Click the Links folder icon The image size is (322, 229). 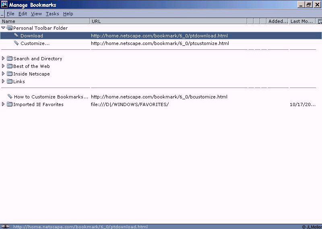[9, 81]
